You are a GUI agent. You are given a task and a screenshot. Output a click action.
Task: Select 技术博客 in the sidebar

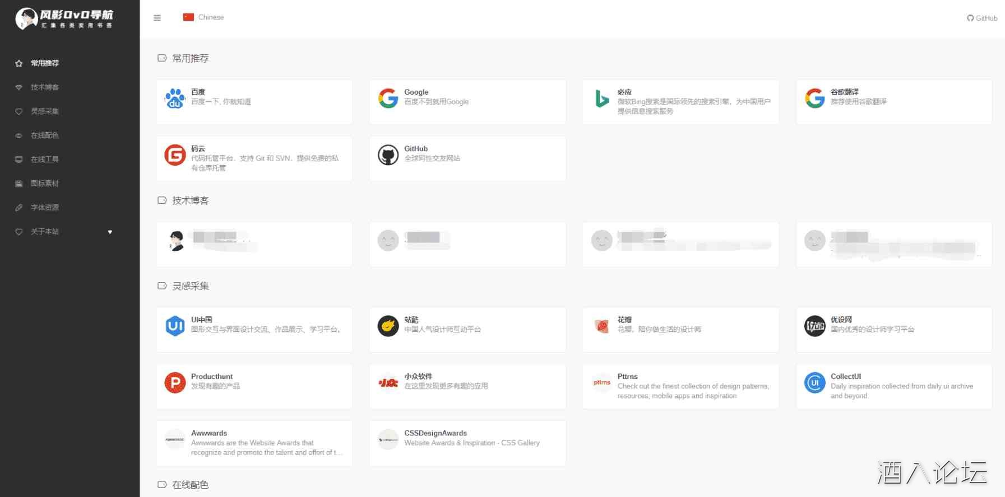click(x=45, y=87)
